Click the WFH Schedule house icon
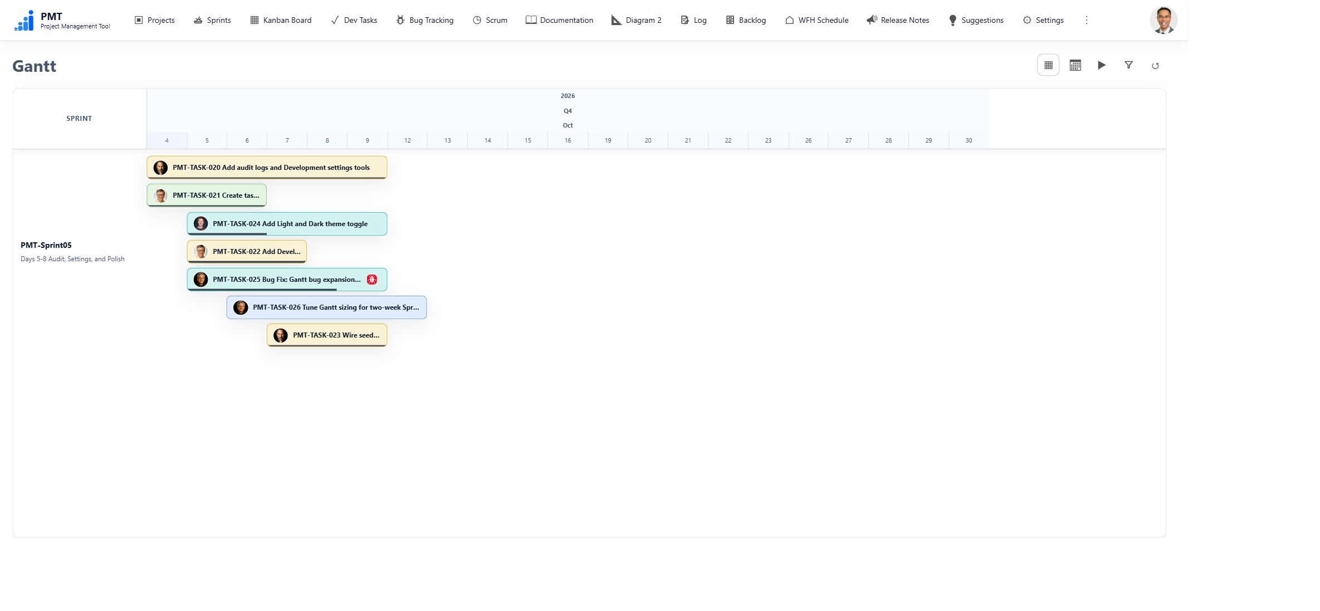1320x611 pixels. coord(789,20)
